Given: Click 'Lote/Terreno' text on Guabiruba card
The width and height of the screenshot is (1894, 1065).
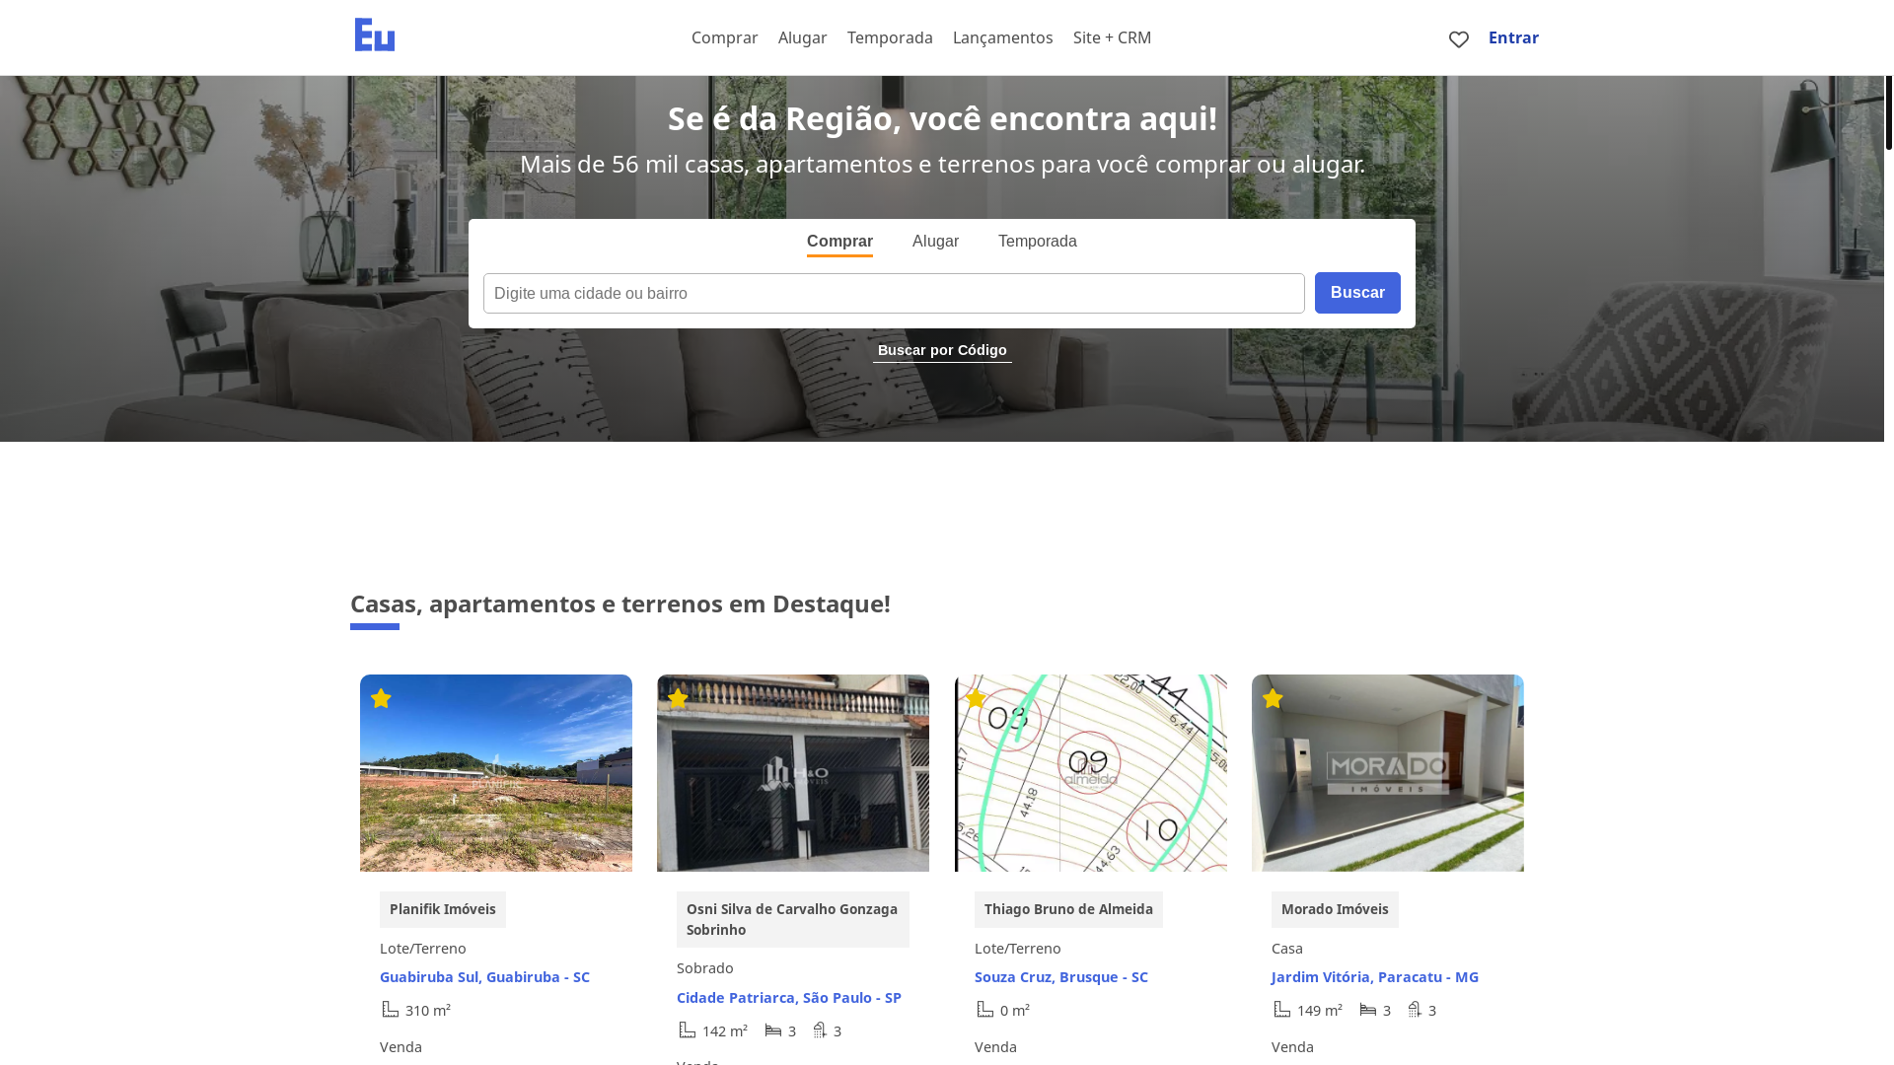Looking at the screenshot, I should pyautogui.click(x=423, y=948).
